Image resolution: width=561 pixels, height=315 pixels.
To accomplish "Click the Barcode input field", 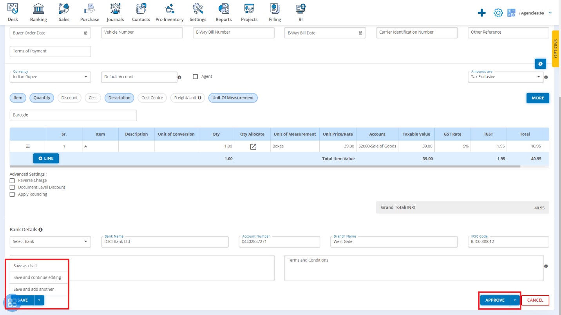I will click(73, 115).
